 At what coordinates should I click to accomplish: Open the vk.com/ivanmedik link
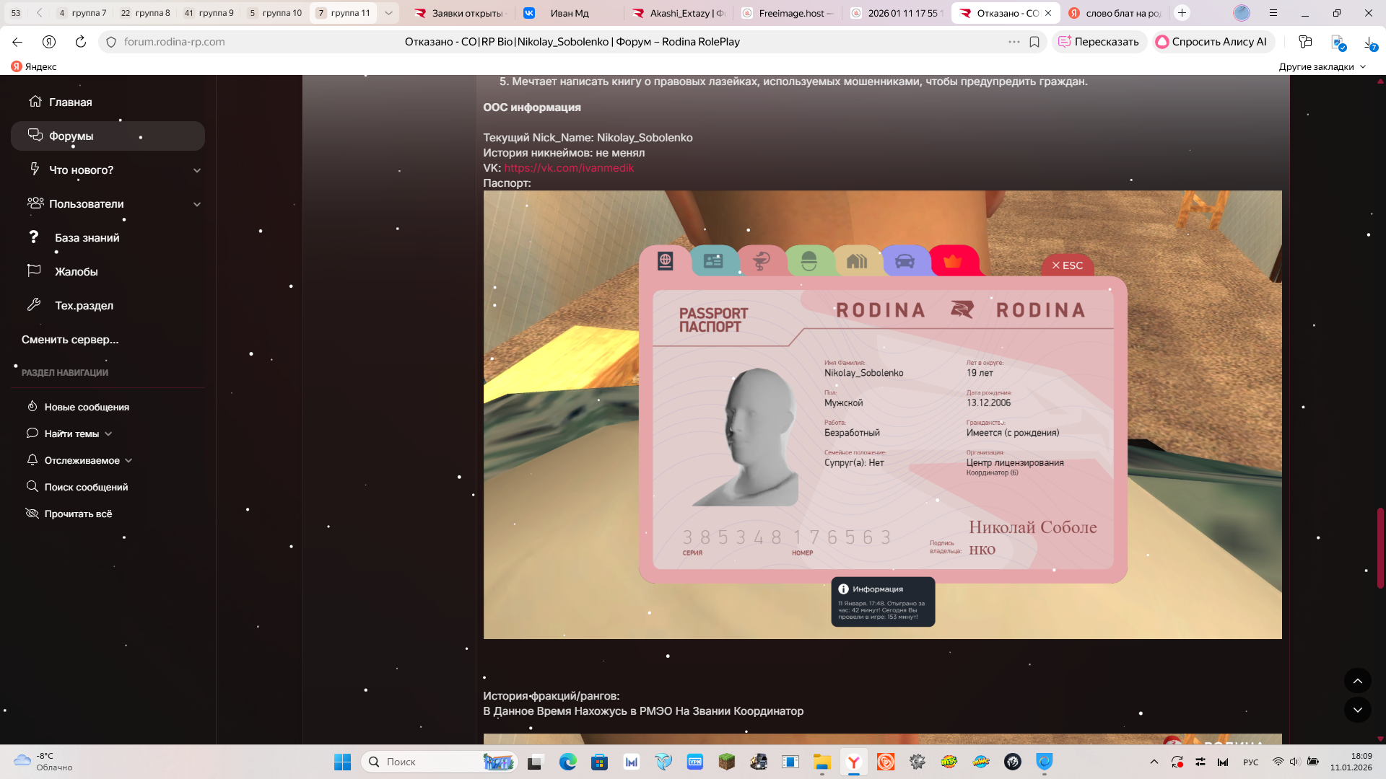tap(569, 168)
